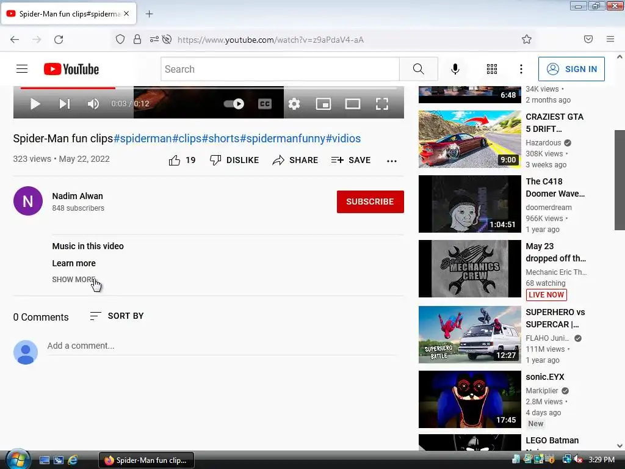Click the taskbar clock 3:29 PM
The height and width of the screenshot is (469, 625).
601,460
